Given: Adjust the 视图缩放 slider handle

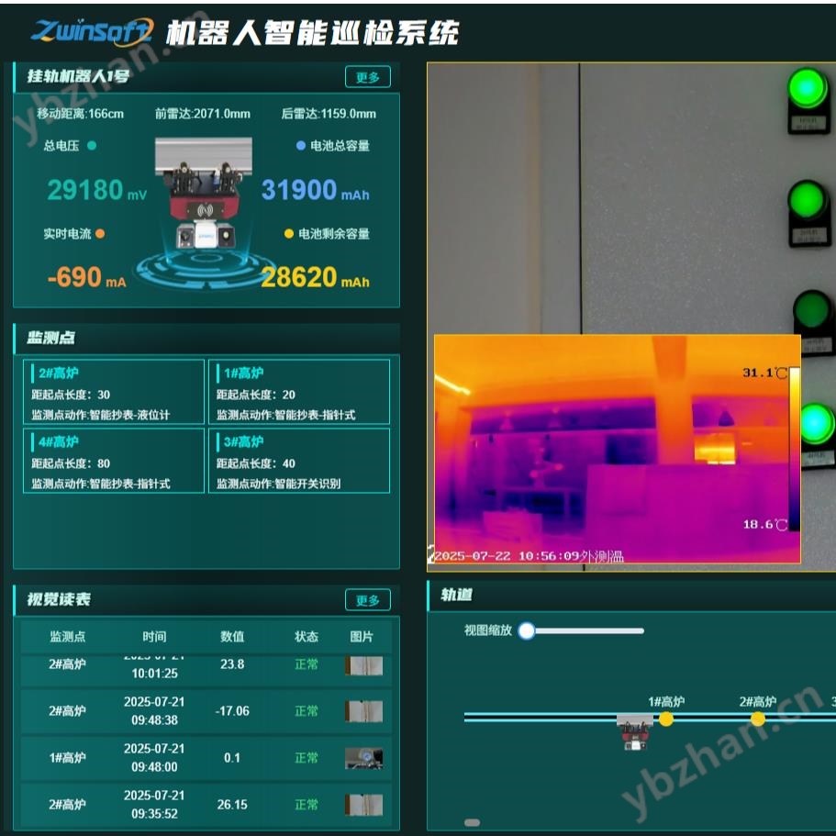Looking at the screenshot, I should click(527, 630).
